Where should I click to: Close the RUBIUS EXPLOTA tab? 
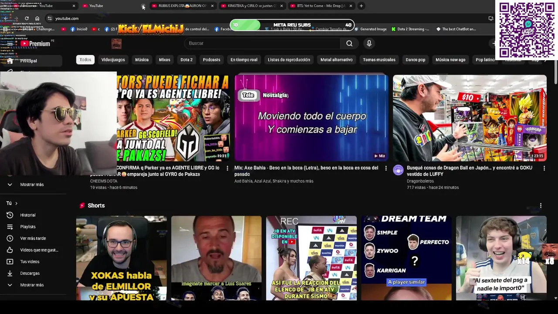tap(212, 6)
